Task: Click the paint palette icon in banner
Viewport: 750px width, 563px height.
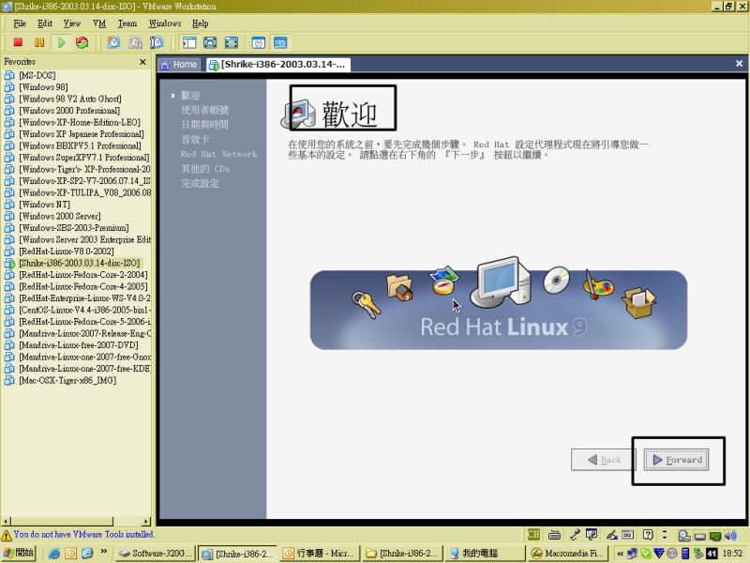Action: (598, 285)
